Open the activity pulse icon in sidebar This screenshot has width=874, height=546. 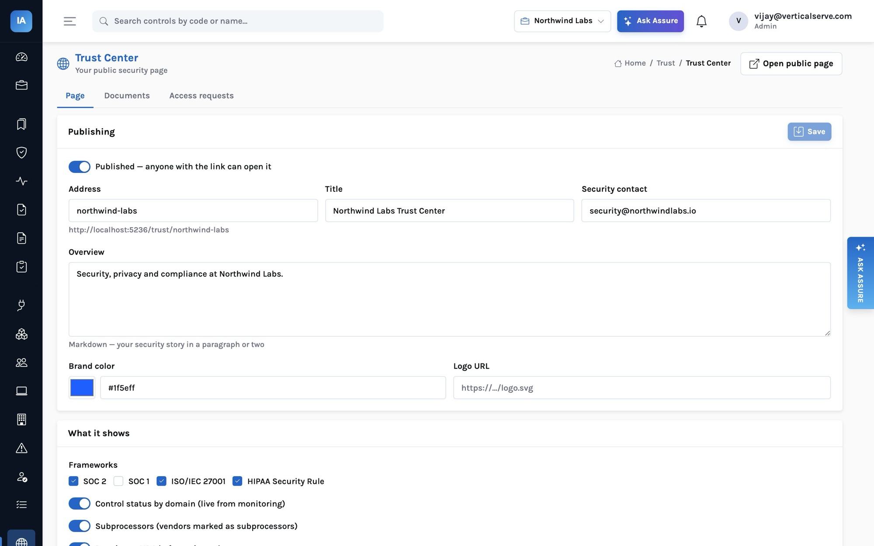(x=21, y=181)
